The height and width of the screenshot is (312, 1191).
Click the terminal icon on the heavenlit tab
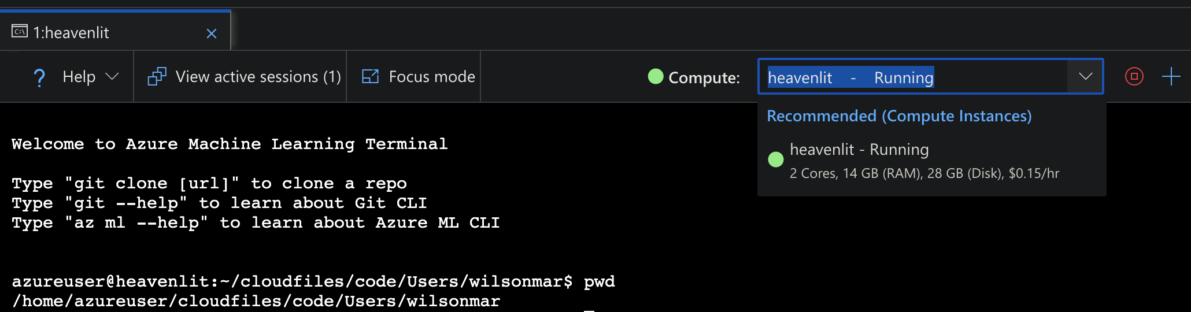pyautogui.click(x=20, y=32)
